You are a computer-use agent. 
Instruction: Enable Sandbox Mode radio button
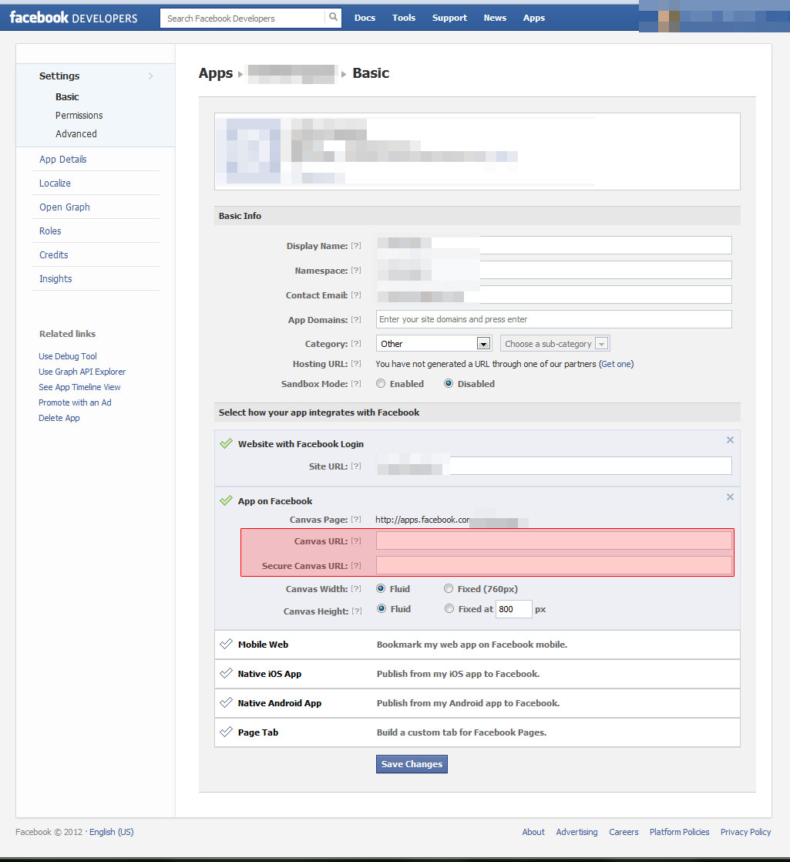381,384
